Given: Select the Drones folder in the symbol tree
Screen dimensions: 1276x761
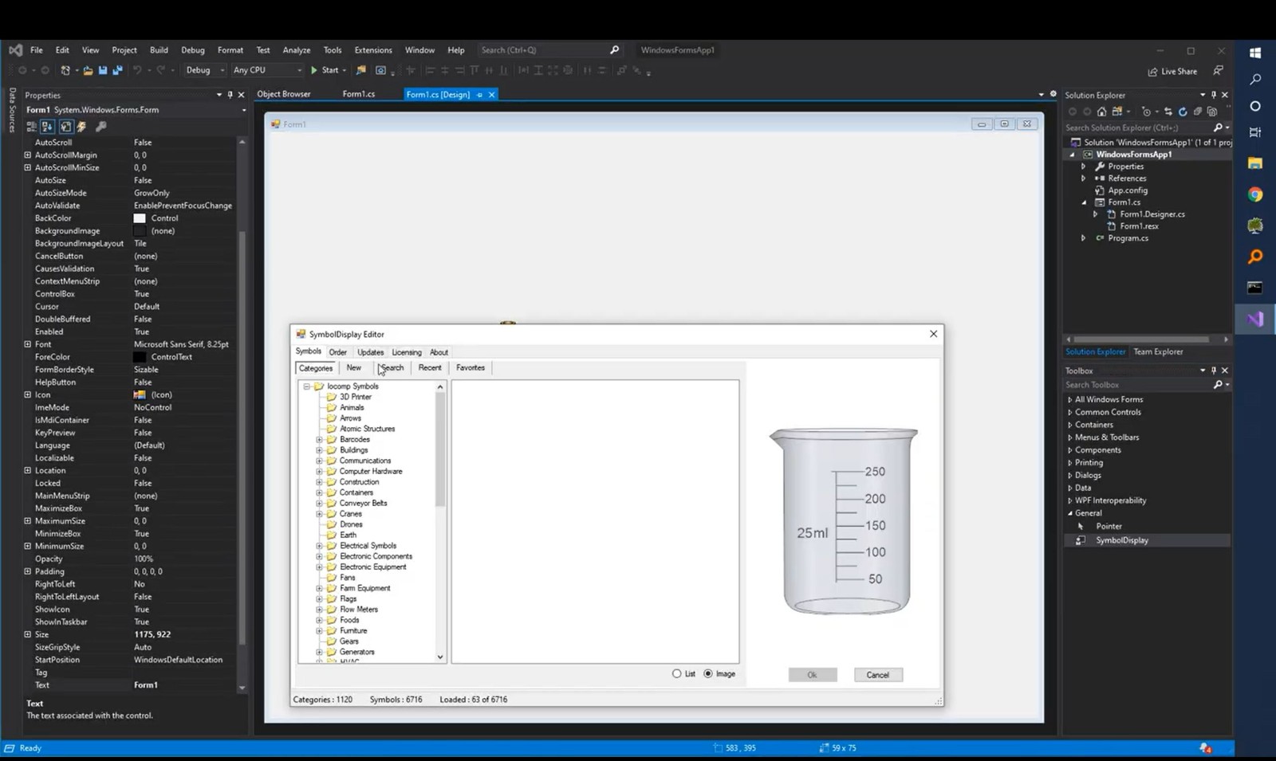Looking at the screenshot, I should [351, 524].
